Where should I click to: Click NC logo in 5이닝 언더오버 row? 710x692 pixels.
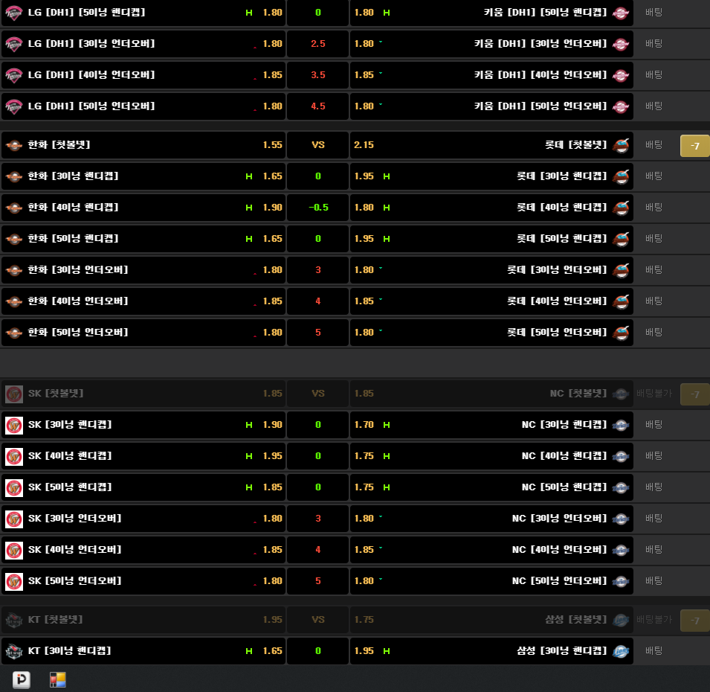click(x=621, y=581)
